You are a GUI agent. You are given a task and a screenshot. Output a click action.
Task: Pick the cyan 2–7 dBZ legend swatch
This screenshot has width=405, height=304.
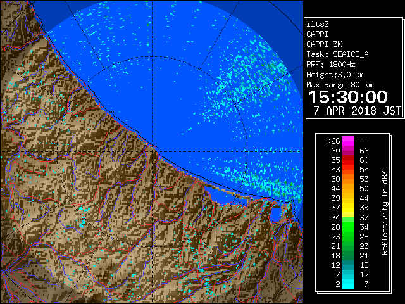[x=348, y=284]
